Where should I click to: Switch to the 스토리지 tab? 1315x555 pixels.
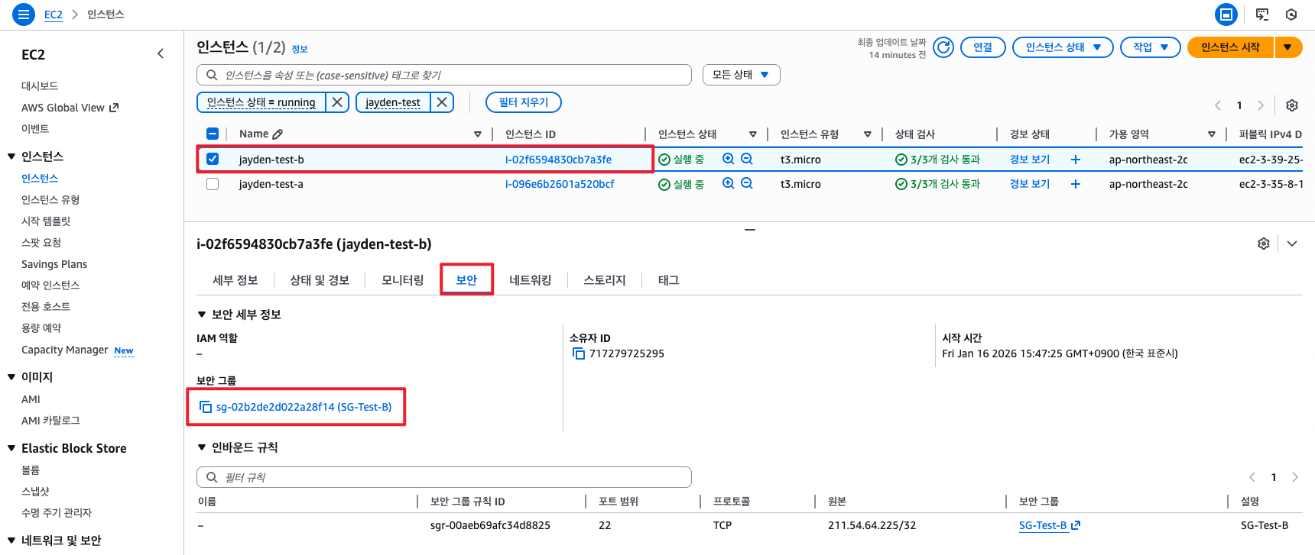605,280
